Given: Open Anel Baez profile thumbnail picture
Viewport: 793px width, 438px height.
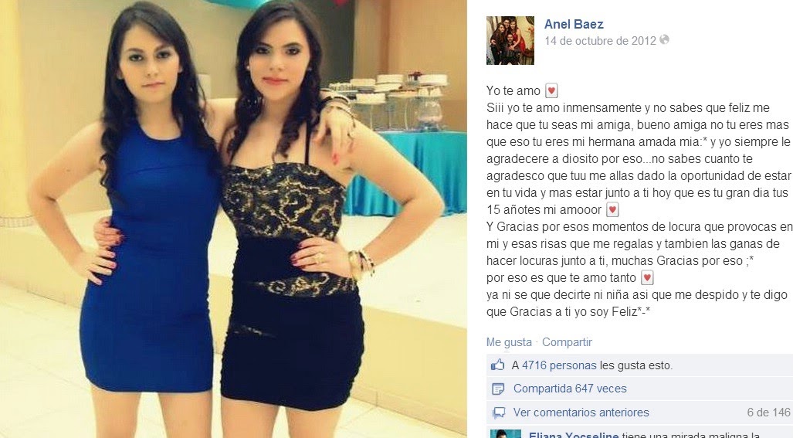Looking at the screenshot, I should click(x=510, y=40).
